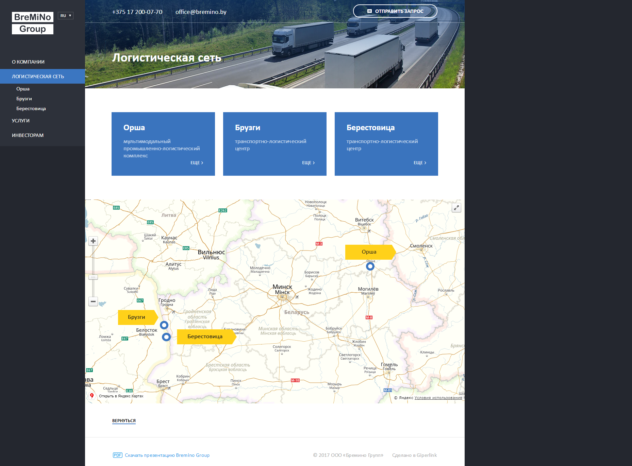
Task: Open the RU language dropdown
Action: point(66,16)
